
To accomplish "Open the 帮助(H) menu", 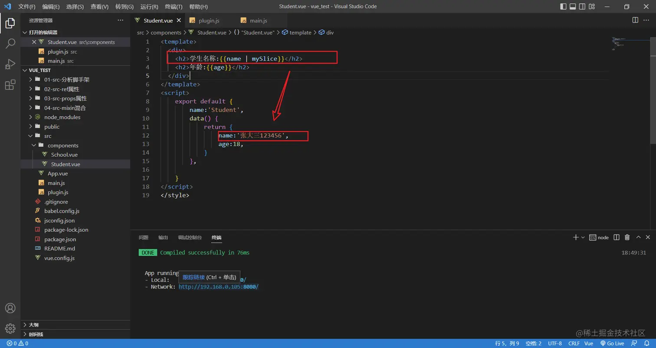I will point(199,7).
